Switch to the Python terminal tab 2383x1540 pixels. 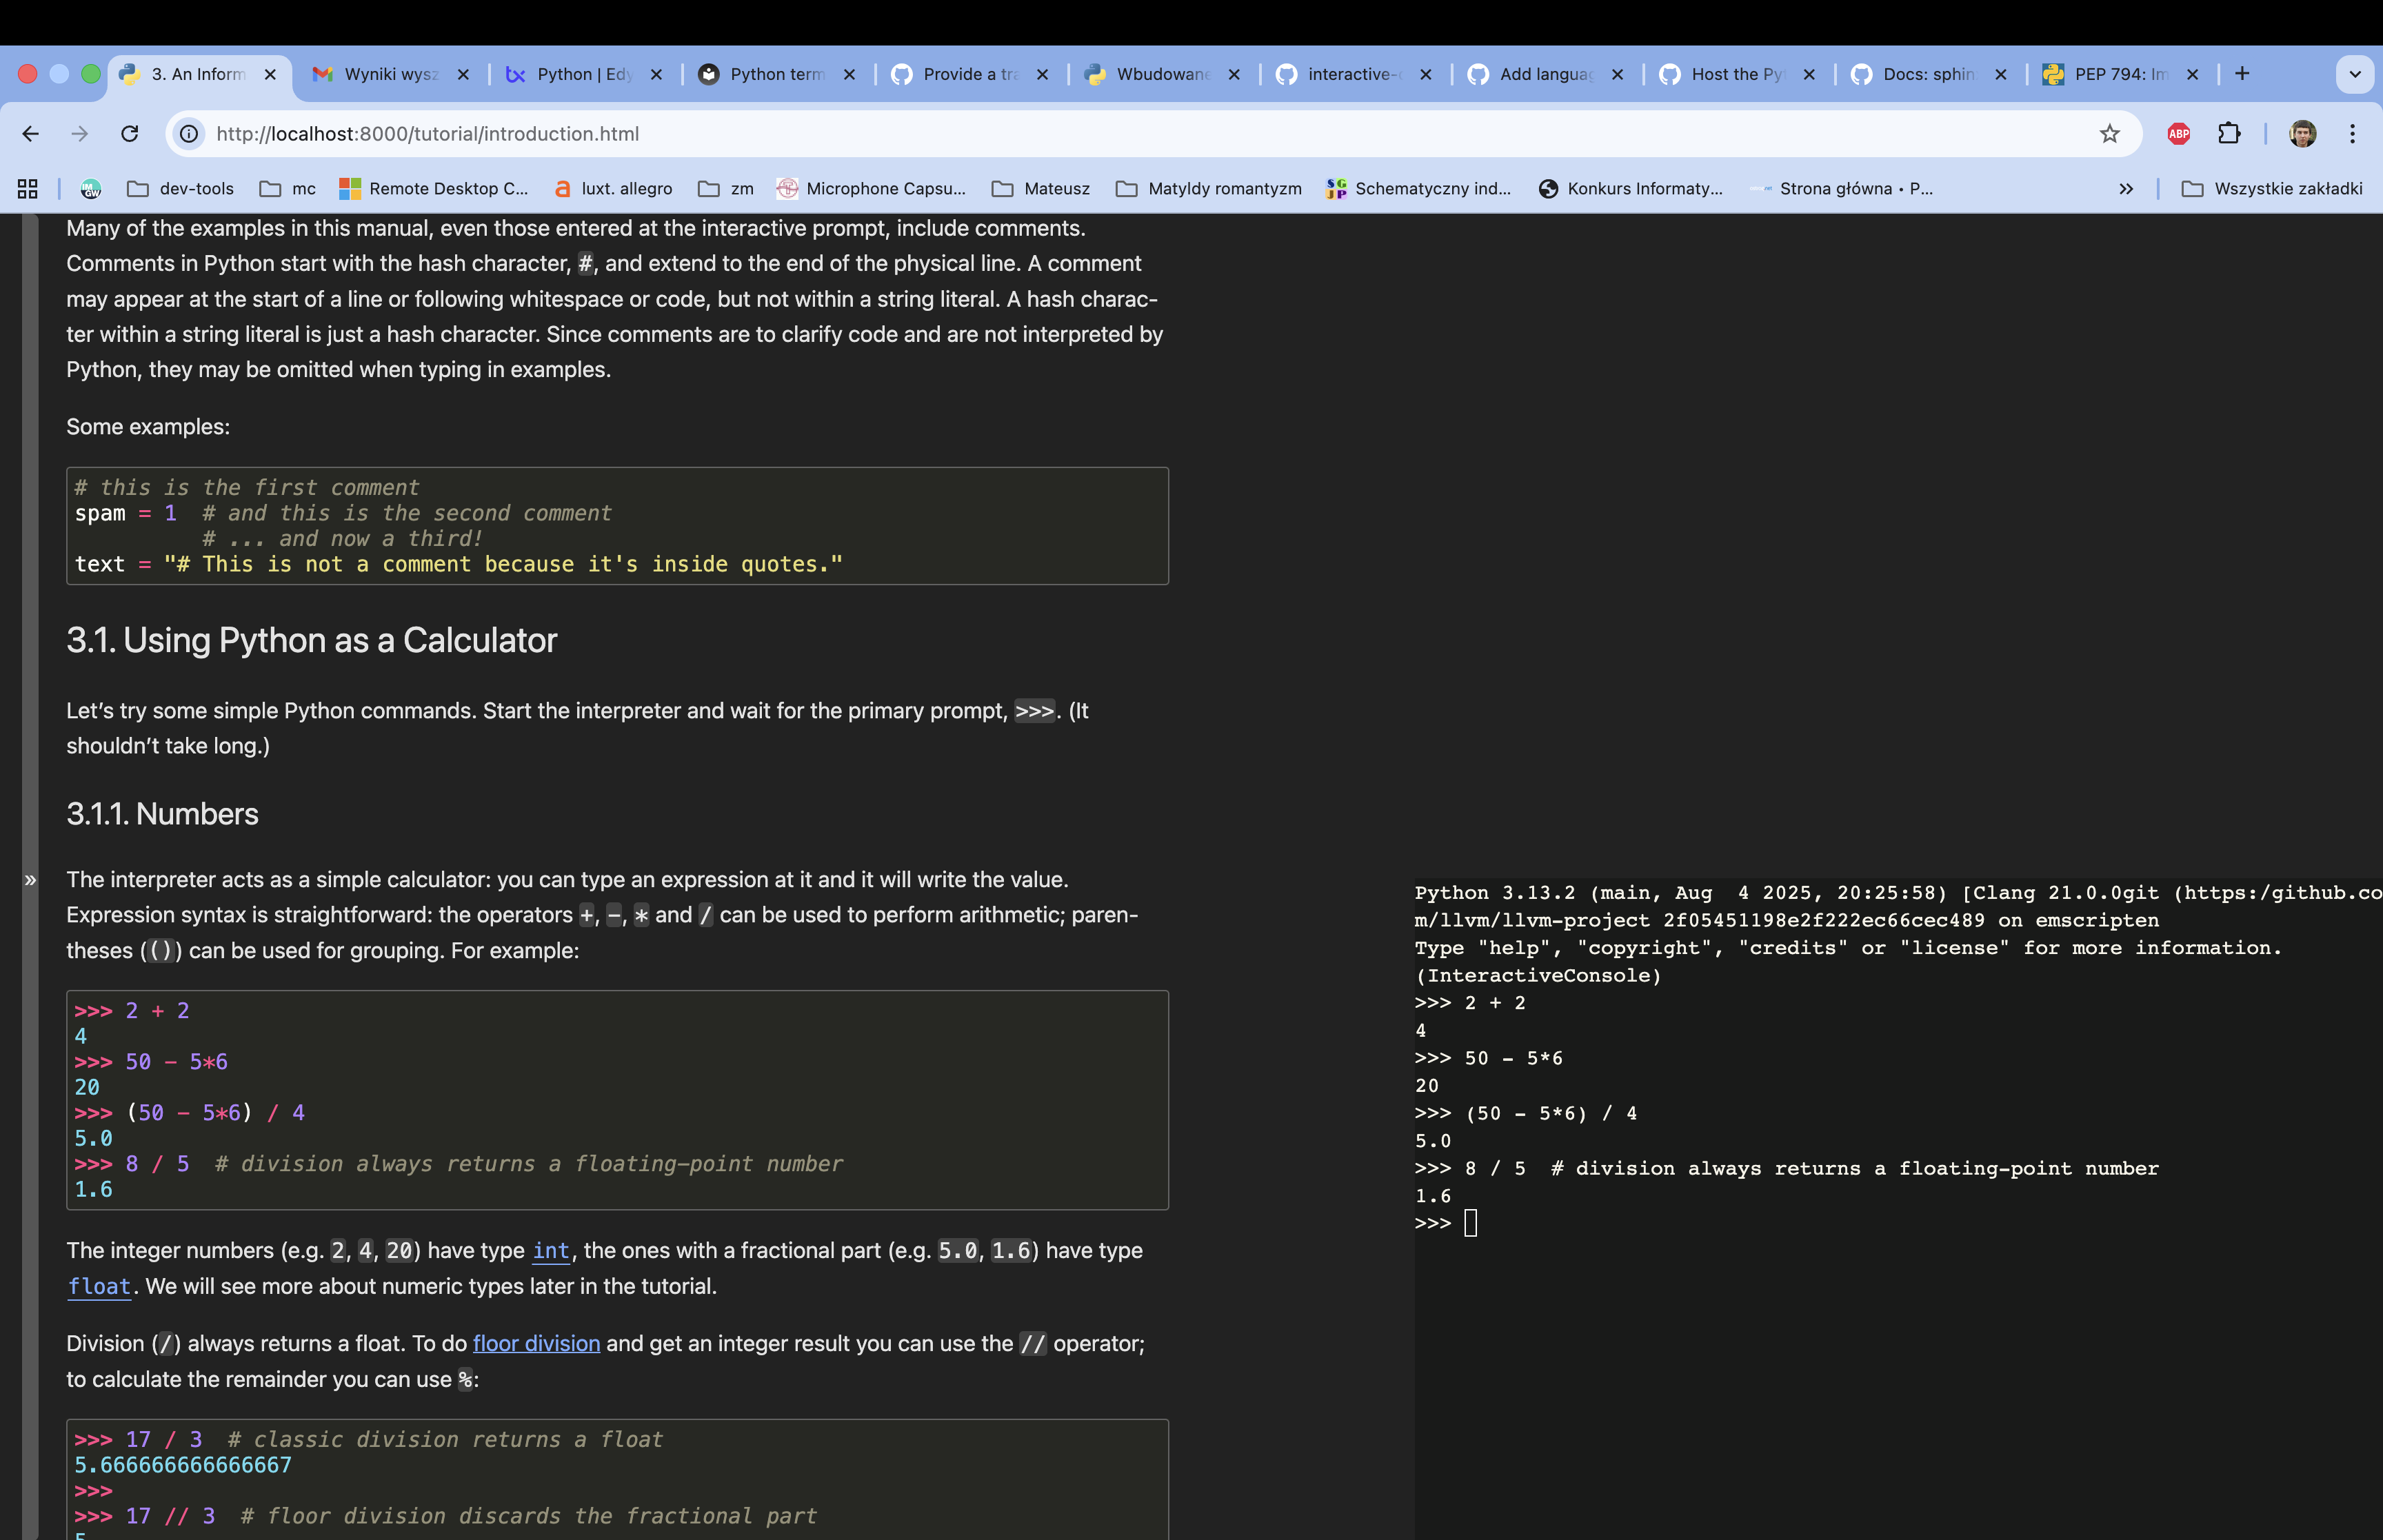(775, 74)
